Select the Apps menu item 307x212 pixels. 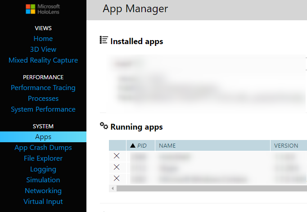point(43,137)
